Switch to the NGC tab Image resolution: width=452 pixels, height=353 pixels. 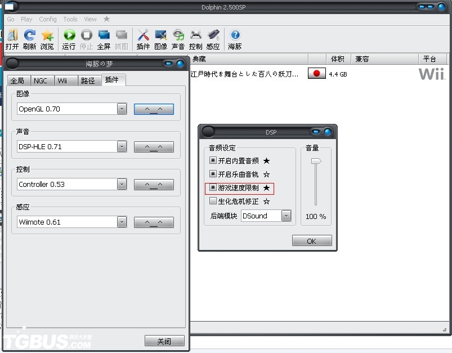41,81
